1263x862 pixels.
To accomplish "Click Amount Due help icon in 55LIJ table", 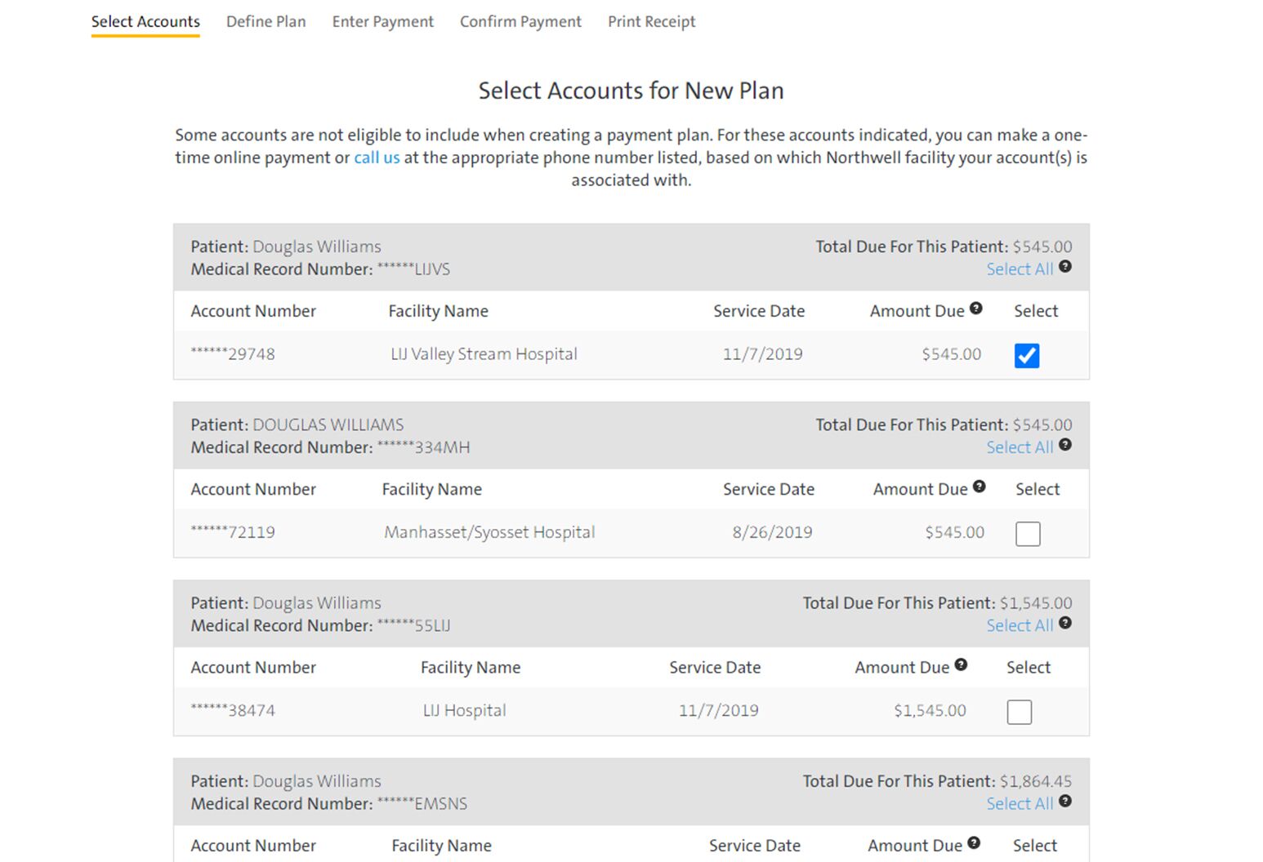I will pyautogui.click(x=961, y=664).
